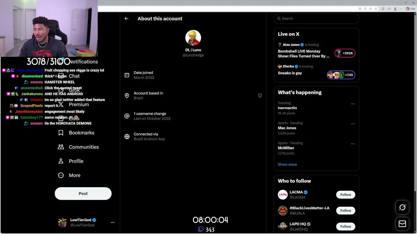Open more options for Mac Jones trend
Screen dimensions: 417x234
[353, 124]
